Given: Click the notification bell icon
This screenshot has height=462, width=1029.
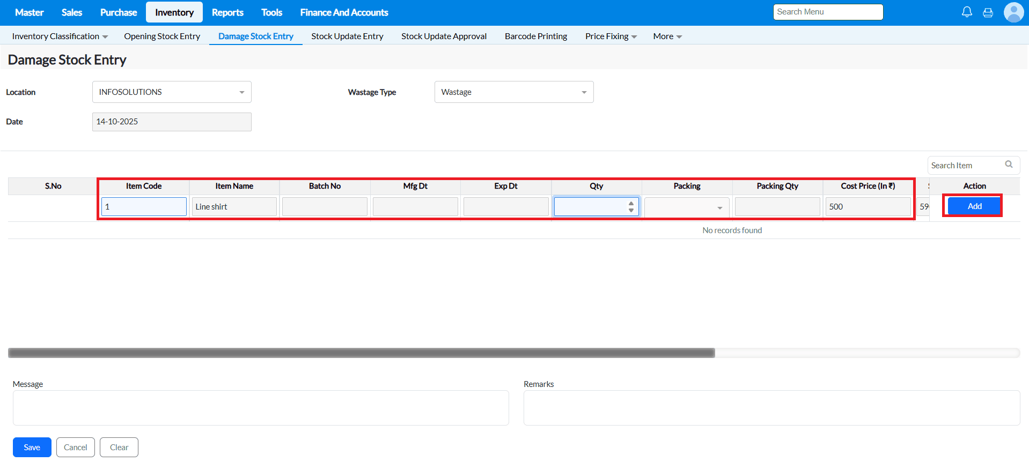Looking at the screenshot, I should (x=967, y=12).
